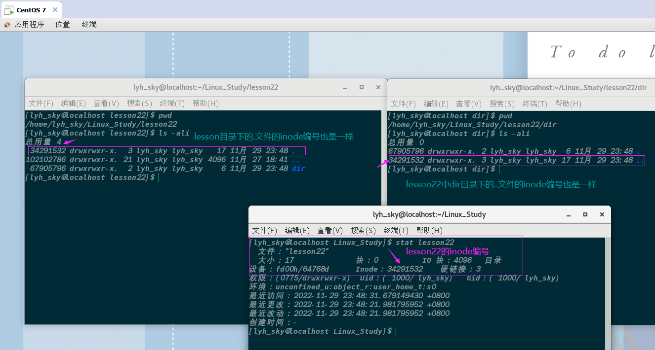
Task: Click the CentOS 7 tab VM icon
Action: pos(9,10)
